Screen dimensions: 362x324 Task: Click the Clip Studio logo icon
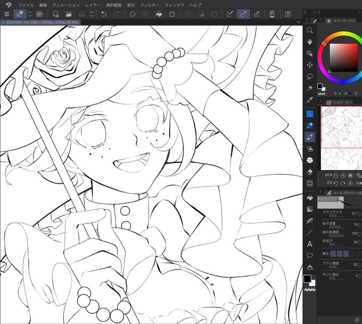point(9,5)
